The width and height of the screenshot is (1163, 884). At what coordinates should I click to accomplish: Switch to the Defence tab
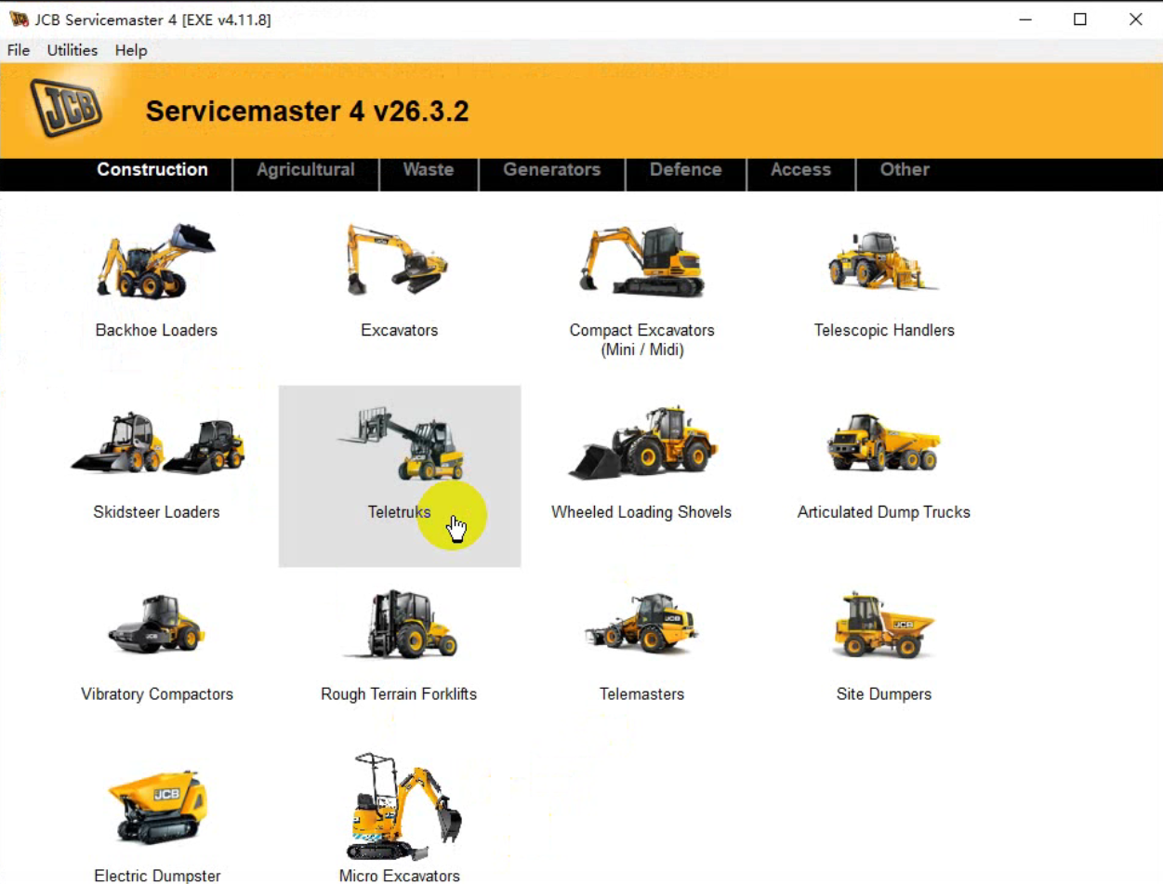686,170
